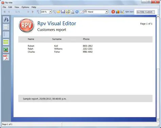Click the No title window title

[x=9, y=3]
